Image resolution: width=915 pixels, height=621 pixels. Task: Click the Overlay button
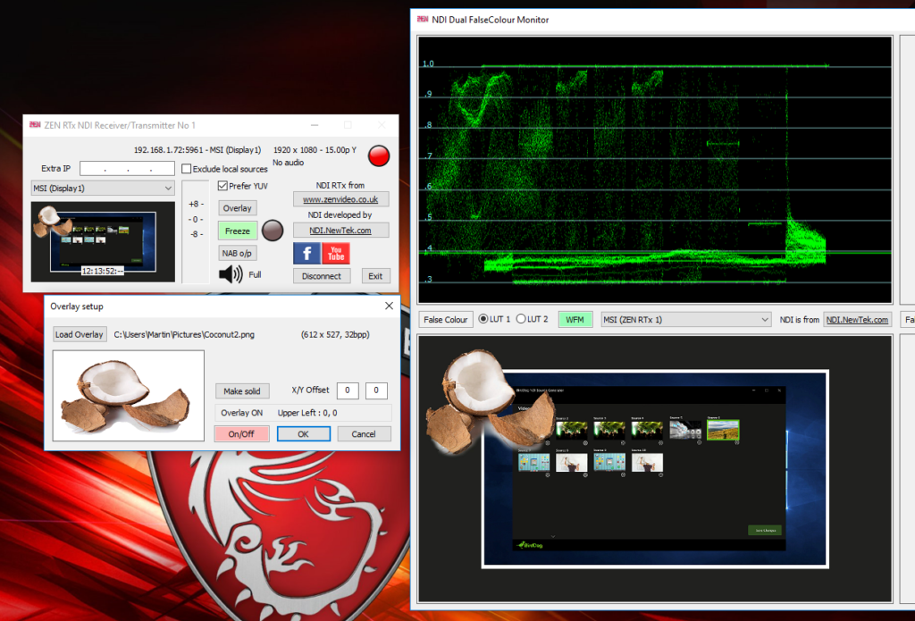(x=238, y=208)
